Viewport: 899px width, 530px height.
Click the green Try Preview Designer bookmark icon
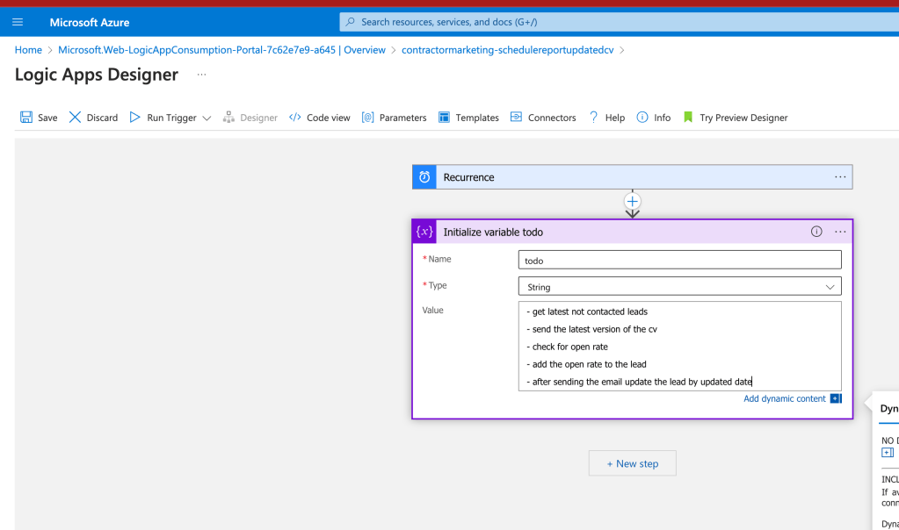coord(688,118)
